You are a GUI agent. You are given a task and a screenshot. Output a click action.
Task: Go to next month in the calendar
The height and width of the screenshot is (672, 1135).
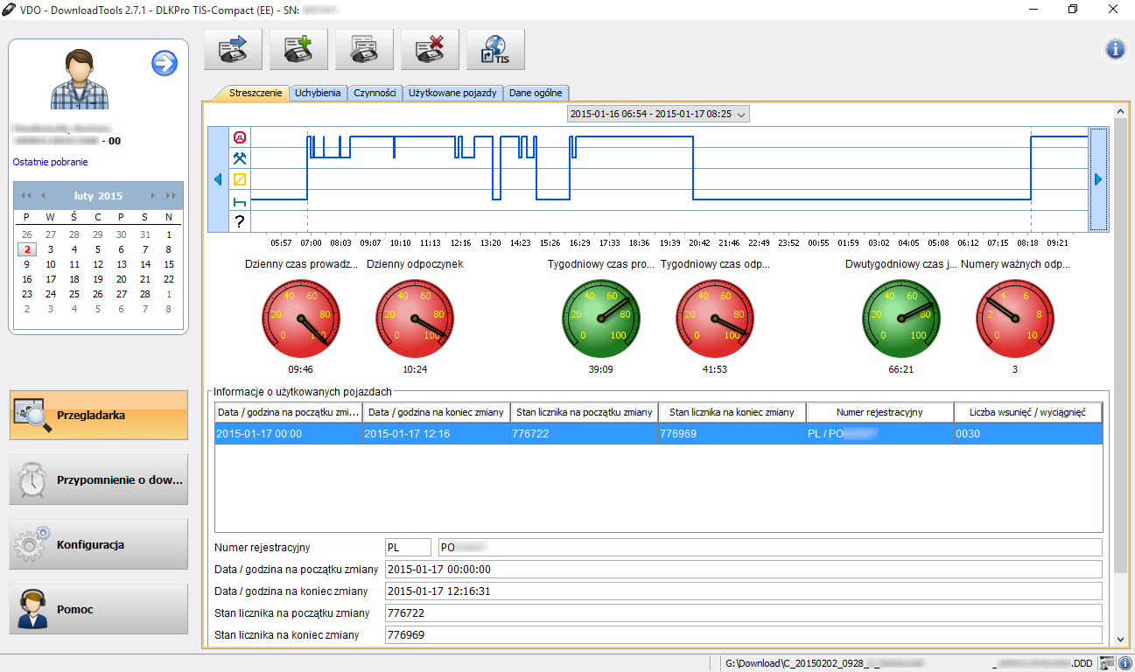coord(154,196)
